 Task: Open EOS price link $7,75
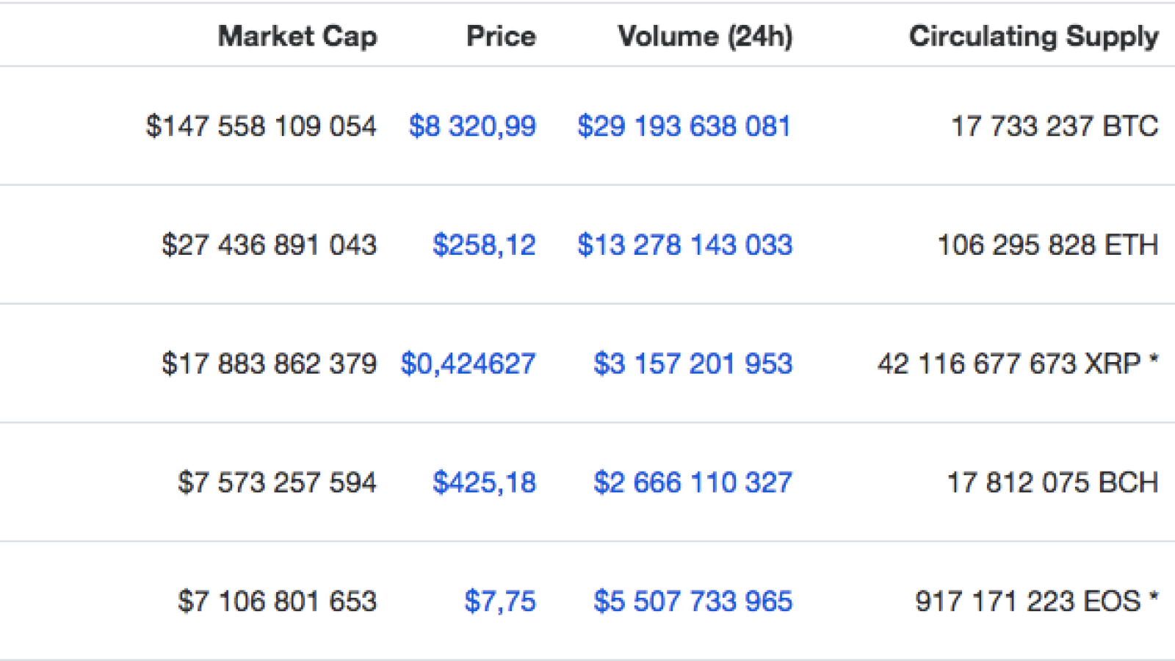click(500, 602)
